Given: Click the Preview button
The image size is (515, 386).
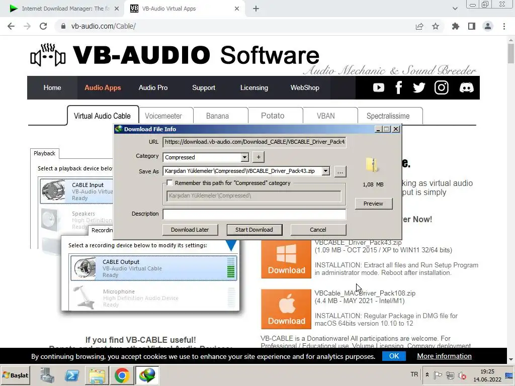Looking at the screenshot, I should 373,204.
